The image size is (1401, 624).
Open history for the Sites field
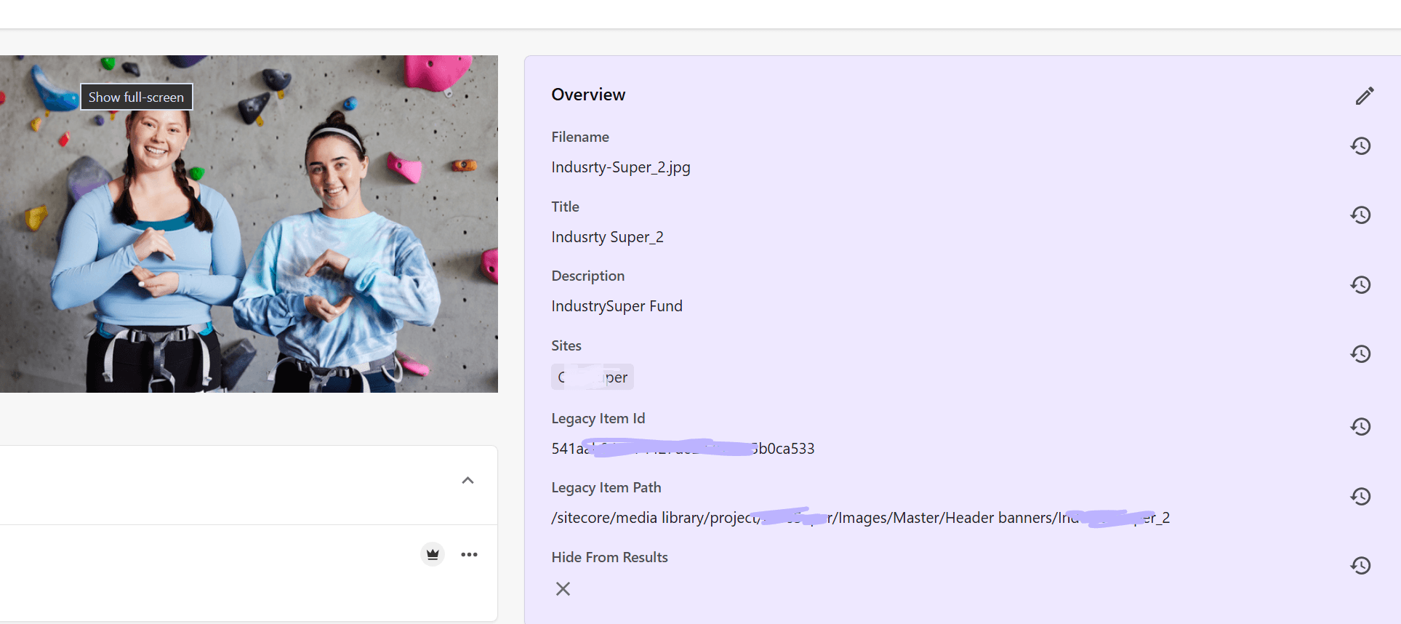click(1361, 354)
